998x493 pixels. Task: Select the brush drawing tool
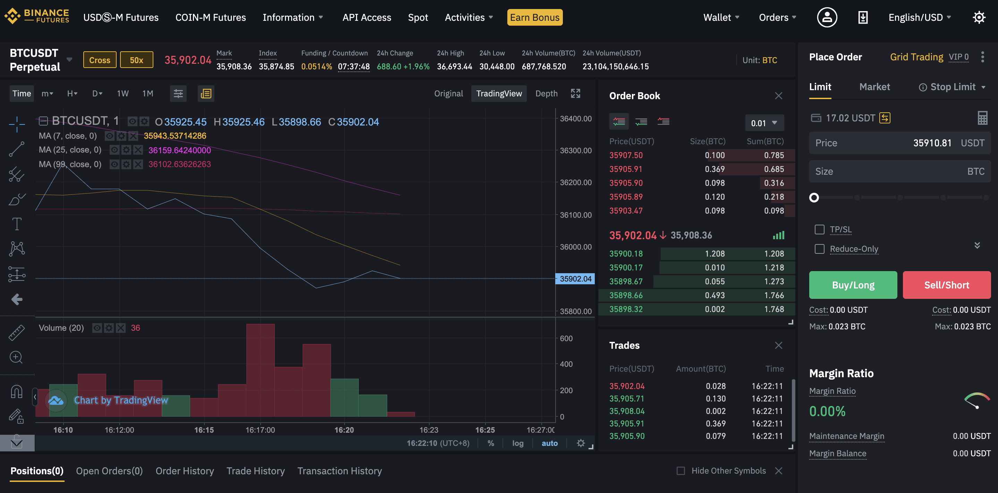coord(17,199)
